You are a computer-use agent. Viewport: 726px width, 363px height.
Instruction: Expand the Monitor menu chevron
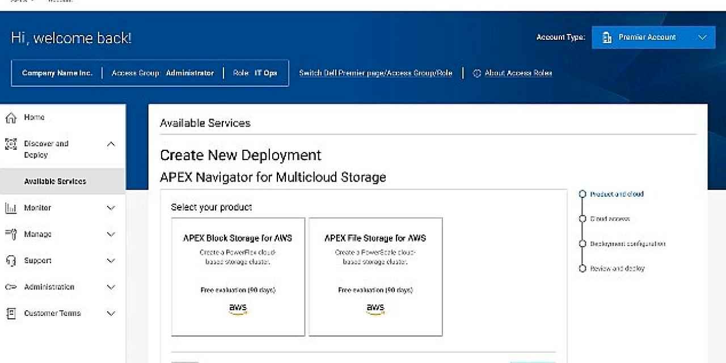tap(111, 208)
